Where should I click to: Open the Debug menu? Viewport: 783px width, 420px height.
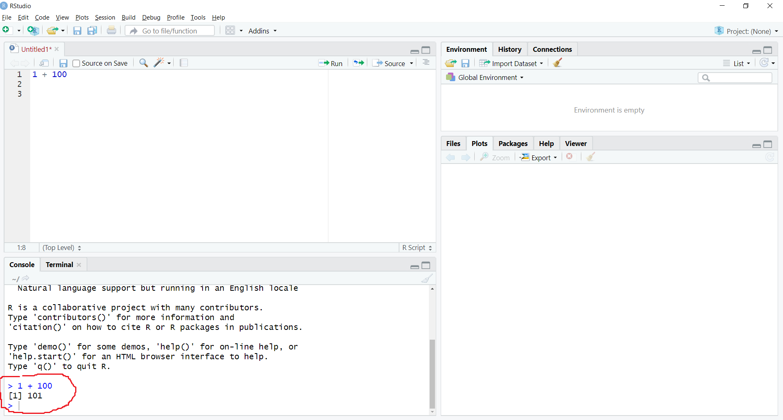(x=151, y=17)
